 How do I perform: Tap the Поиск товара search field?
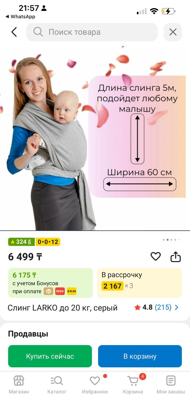[92, 32]
